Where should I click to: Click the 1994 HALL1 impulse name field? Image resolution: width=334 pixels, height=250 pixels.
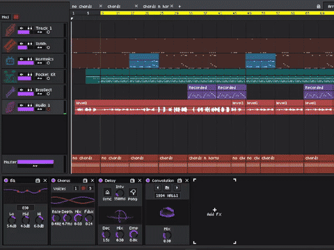point(167,196)
